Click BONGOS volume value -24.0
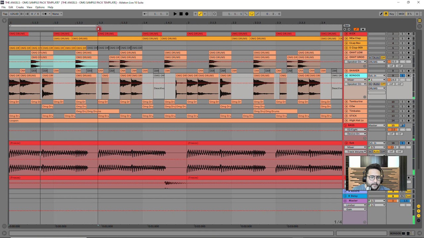This screenshot has width=424, height=238. coord(393,80)
